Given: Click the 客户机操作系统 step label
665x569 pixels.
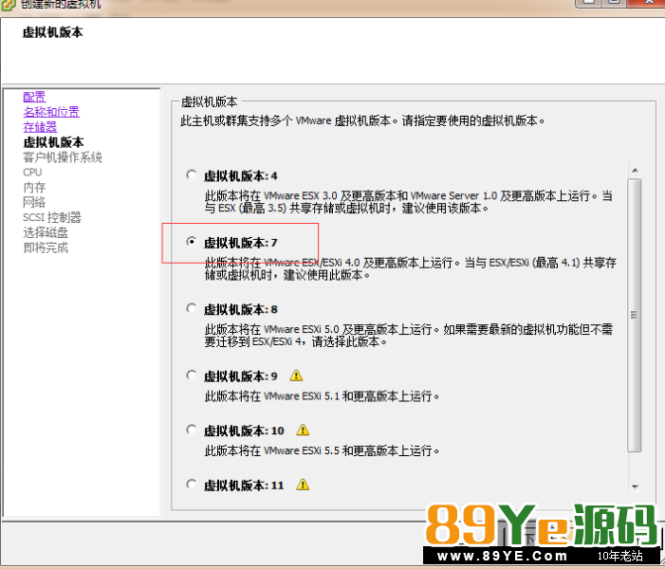Looking at the screenshot, I should (63, 157).
